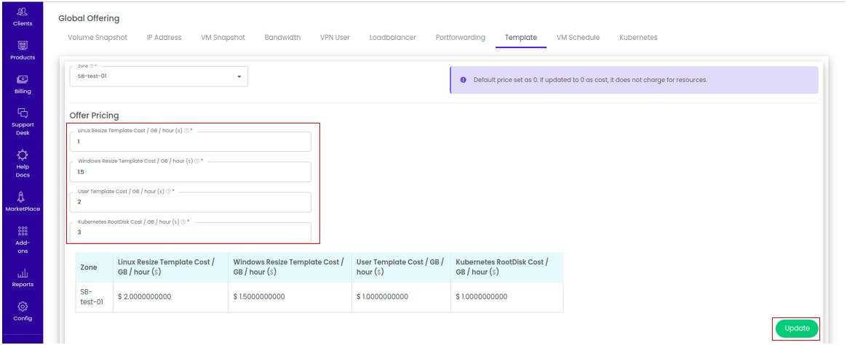The height and width of the screenshot is (345, 847).
Task: Switch to the VM Schedule tab
Action: pyautogui.click(x=578, y=38)
